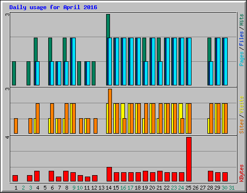The image size is (247, 193).
Task: Click the green Hits bar for day 1
Action: 14,73
